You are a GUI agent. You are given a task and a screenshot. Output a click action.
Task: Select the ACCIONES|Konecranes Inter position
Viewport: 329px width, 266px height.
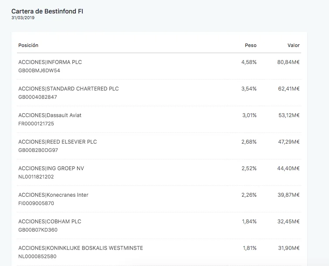[53, 195]
